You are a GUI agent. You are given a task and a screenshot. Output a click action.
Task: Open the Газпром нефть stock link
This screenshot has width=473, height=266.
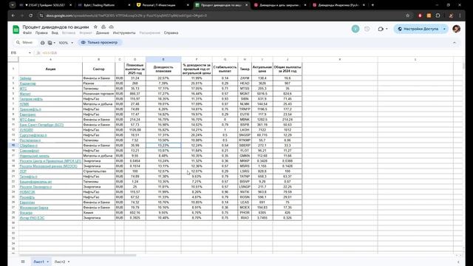pos(31,99)
